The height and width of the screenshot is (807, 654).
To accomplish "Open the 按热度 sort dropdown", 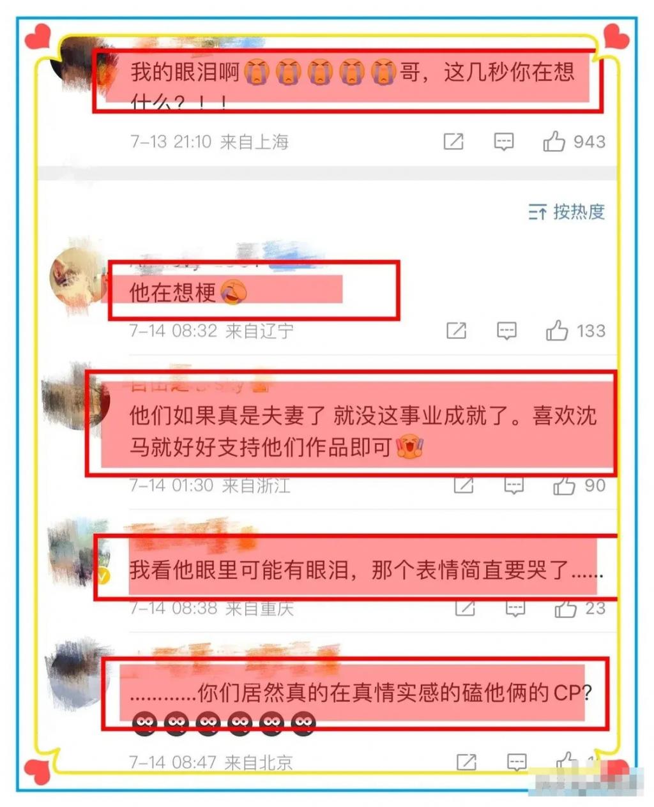I will click(x=567, y=212).
